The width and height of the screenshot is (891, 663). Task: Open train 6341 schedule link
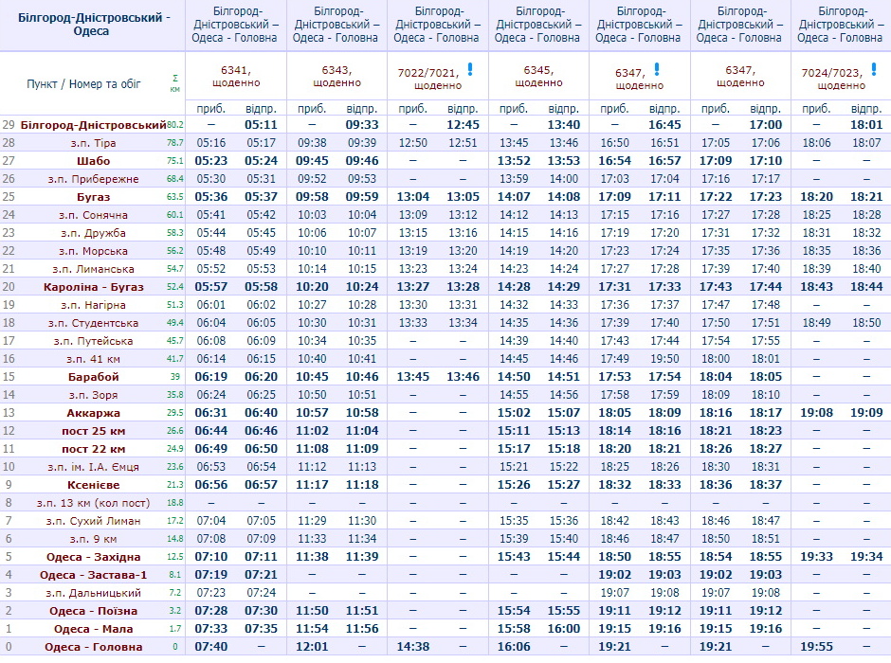tap(236, 70)
